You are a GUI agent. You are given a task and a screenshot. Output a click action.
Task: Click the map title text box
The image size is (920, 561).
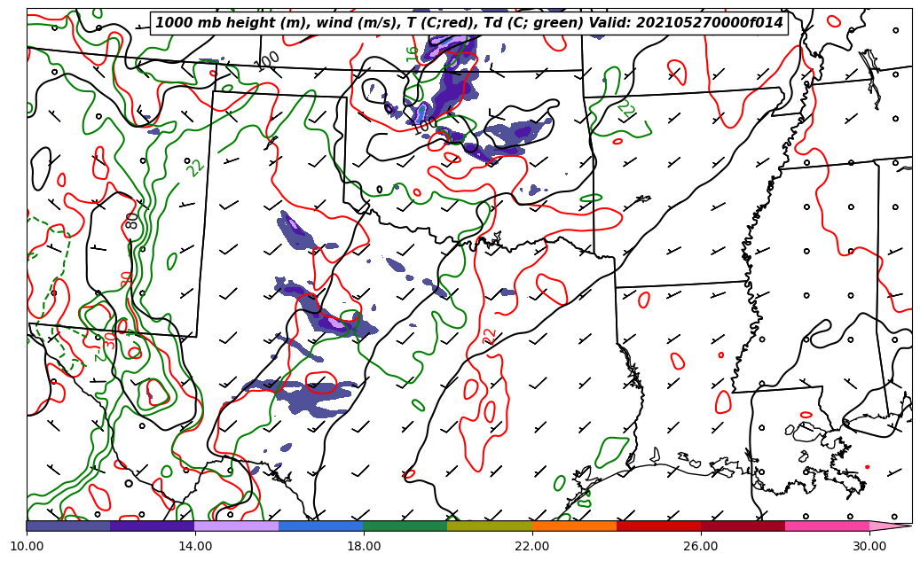[x=469, y=23]
